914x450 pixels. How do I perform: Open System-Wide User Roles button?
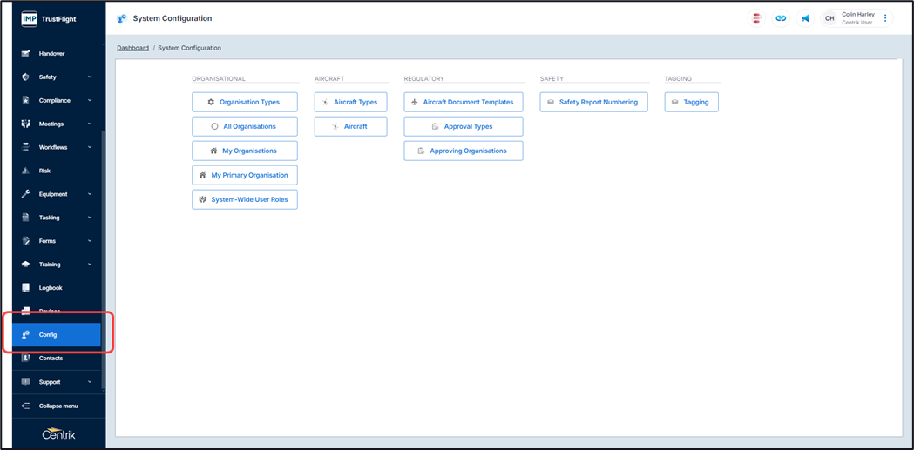pos(245,199)
